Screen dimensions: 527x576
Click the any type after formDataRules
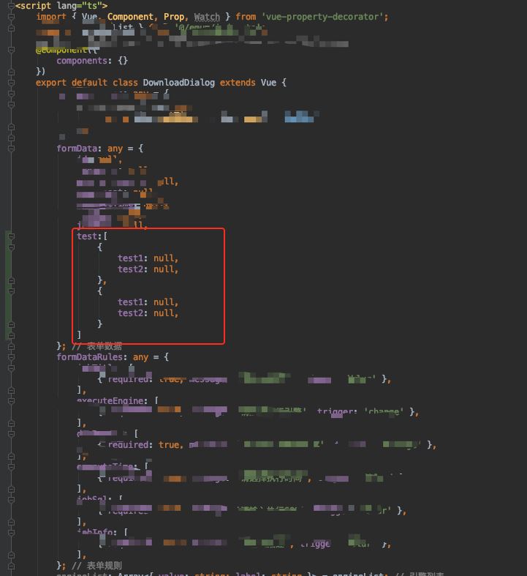[140, 357]
